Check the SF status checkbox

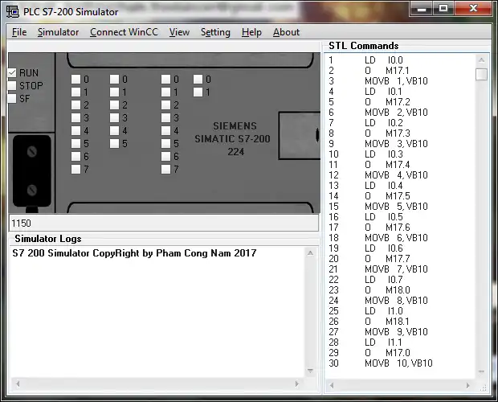pos(12,99)
